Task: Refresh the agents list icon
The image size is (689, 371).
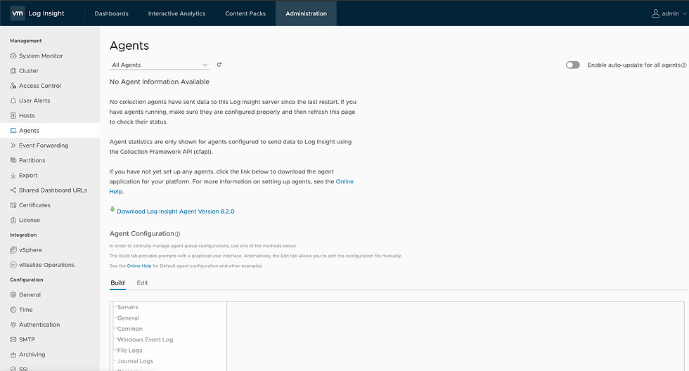Action: pyautogui.click(x=219, y=65)
